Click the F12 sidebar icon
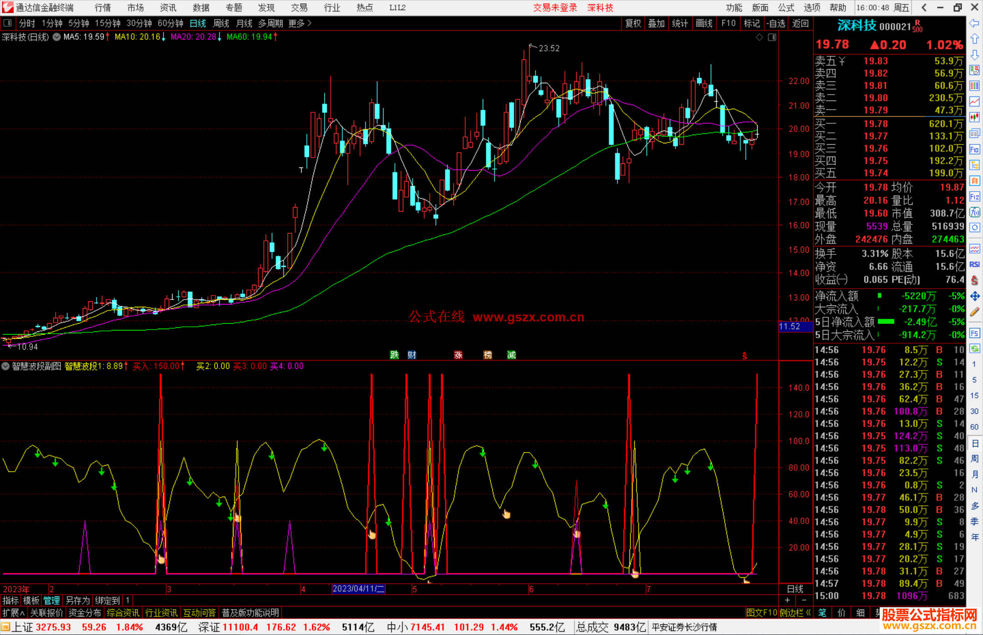983x635 pixels. [x=974, y=197]
